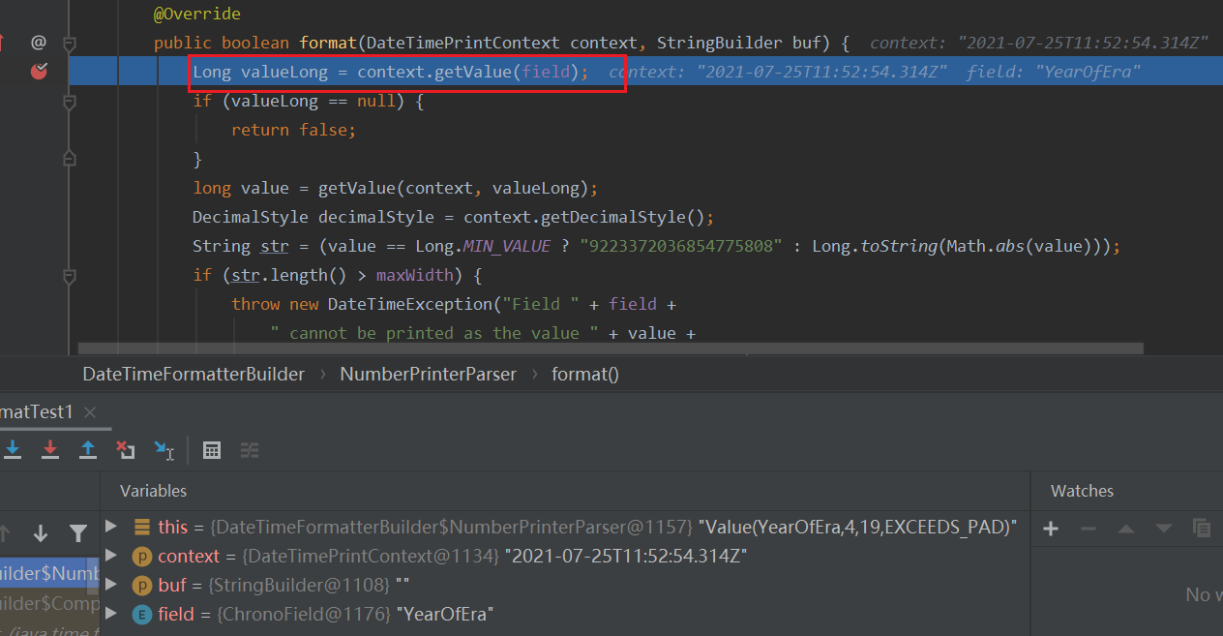
Task: Expand the 'context' variable node
Action: tap(111, 556)
